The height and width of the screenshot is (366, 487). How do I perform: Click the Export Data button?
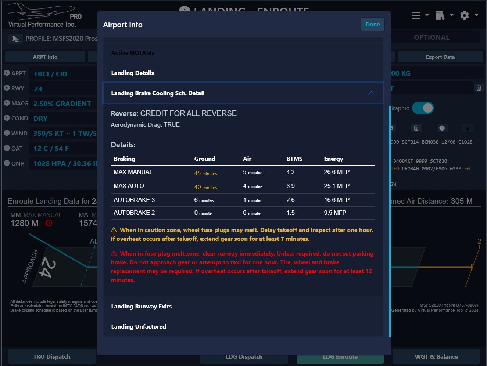click(440, 57)
